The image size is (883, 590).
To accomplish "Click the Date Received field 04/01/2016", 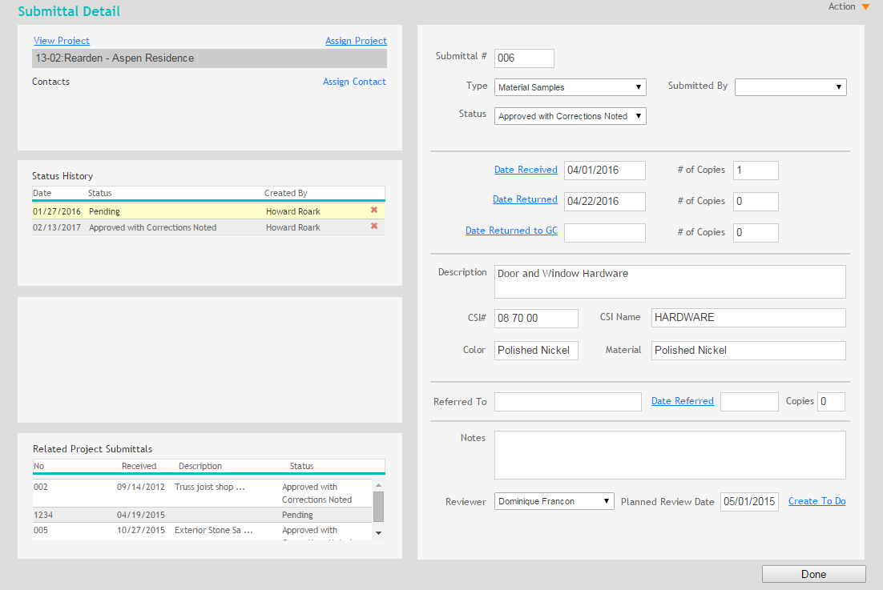I will coord(605,171).
